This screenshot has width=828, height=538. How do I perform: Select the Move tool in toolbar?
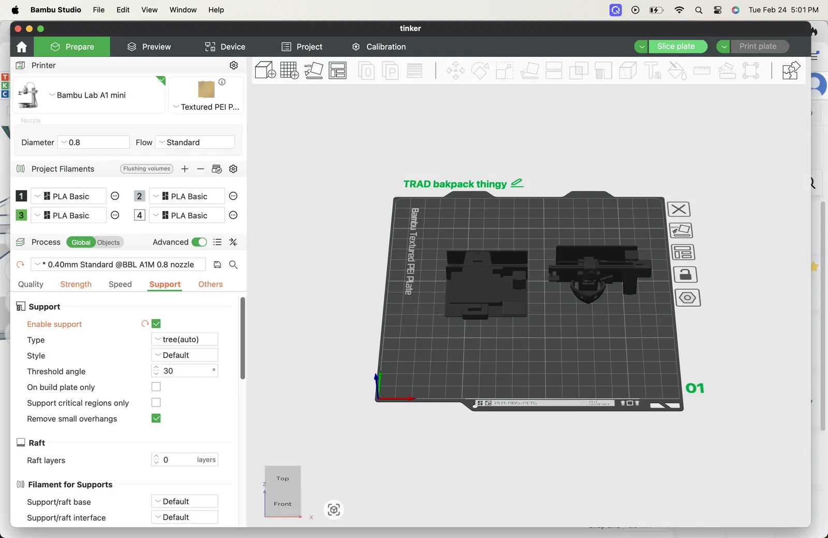click(x=455, y=70)
